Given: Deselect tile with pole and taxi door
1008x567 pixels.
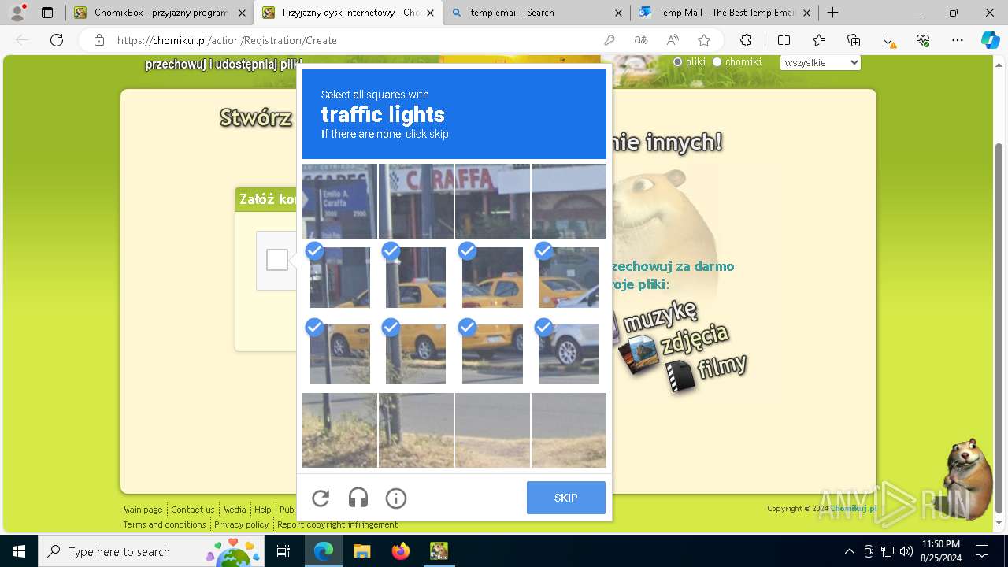Looking at the screenshot, I should coord(416,354).
